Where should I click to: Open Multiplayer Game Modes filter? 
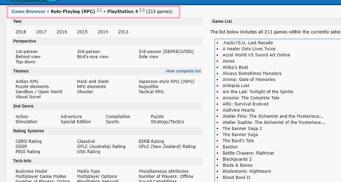(41, 176)
